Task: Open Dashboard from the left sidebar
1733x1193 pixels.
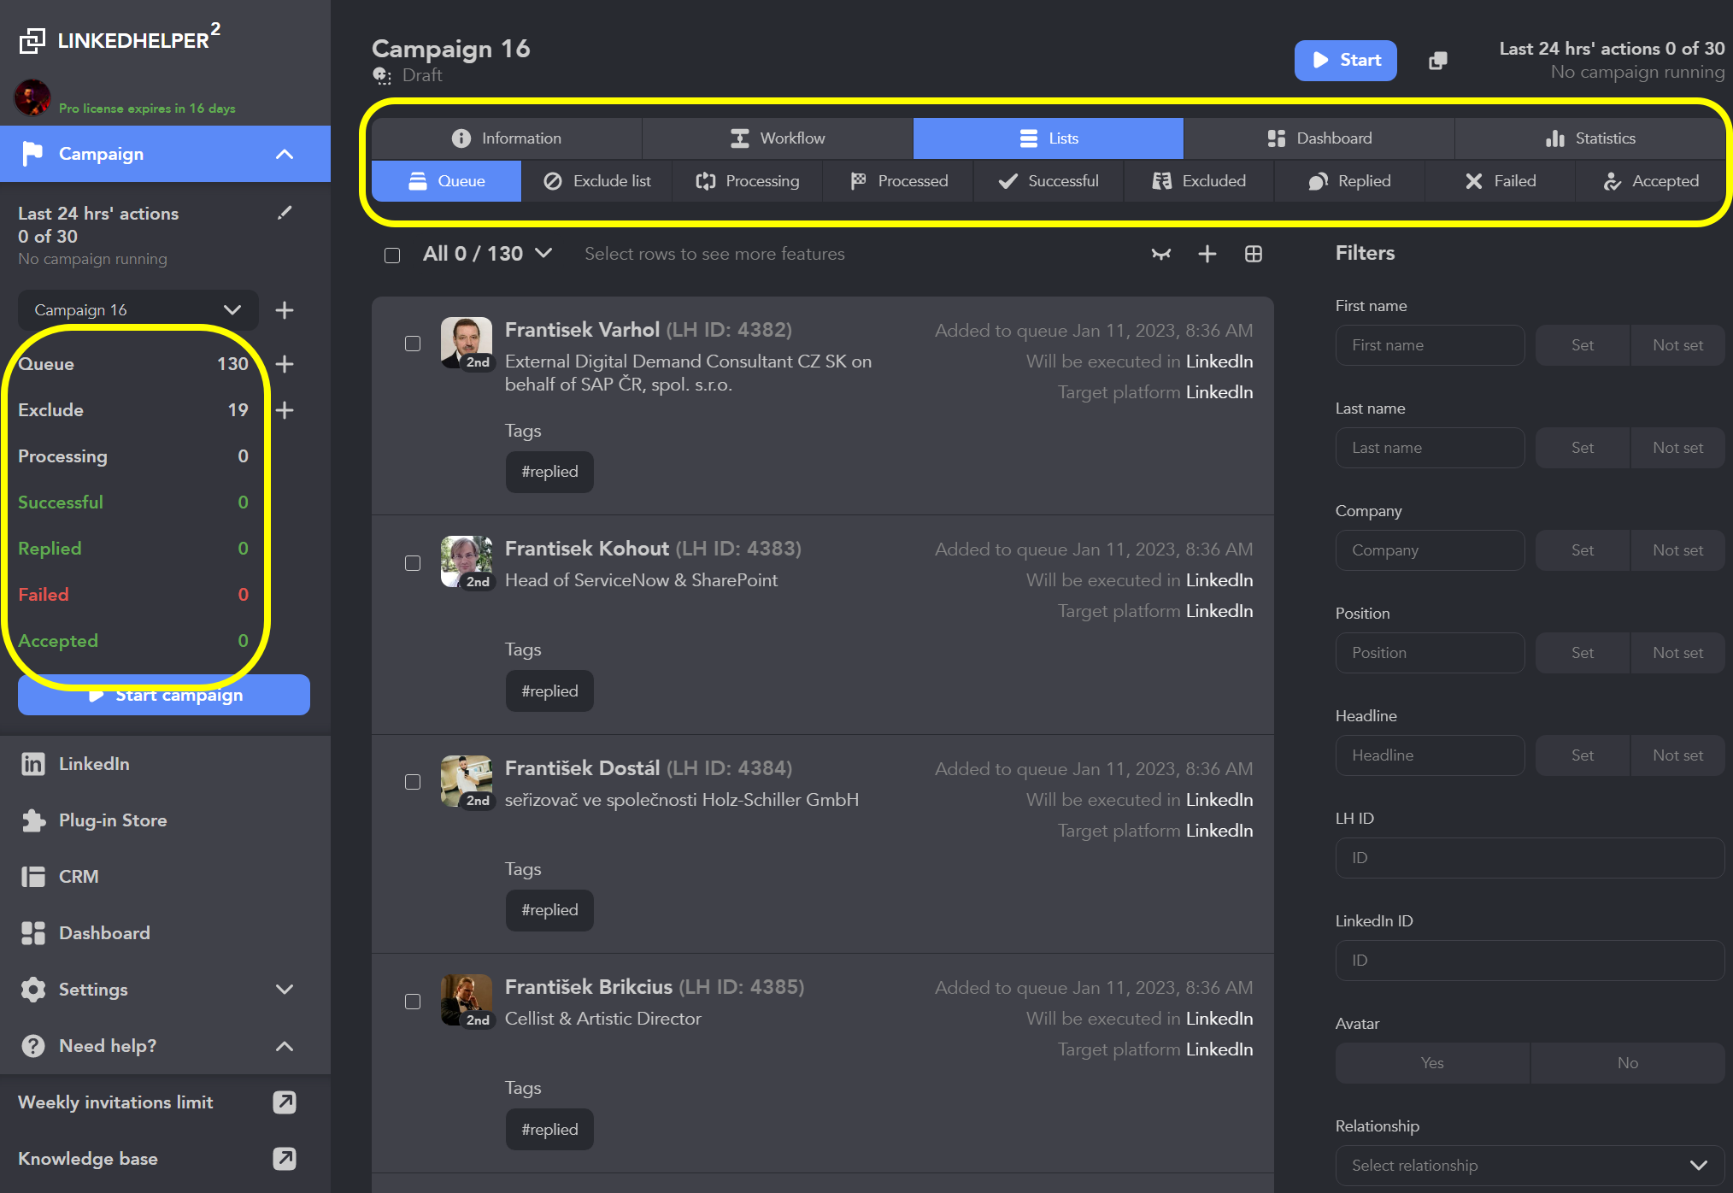Action: pyautogui.click(x=104, y=932)
